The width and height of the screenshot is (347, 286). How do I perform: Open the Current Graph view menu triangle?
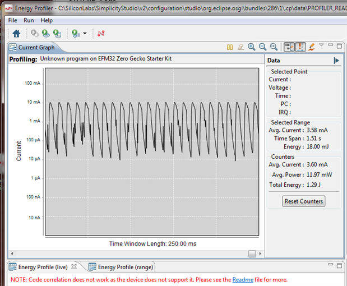click(322, 45)
